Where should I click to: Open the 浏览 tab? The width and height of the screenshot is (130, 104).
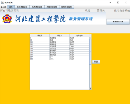tap(11, 7)
